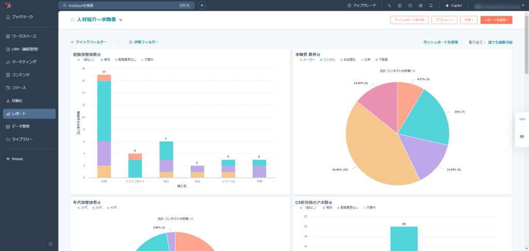Screen dimensions: 529x251
Task: Expand the 人材紹介ー求職者 dashboard dropdown
Action: 121,20
